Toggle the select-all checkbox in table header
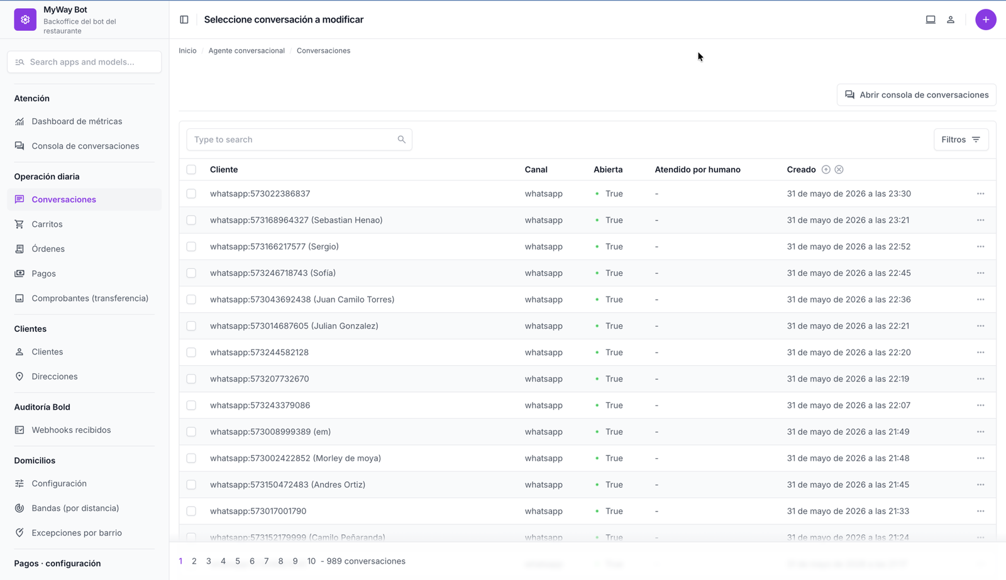Screen dimensions: 1006x580 tap(191, 170)
